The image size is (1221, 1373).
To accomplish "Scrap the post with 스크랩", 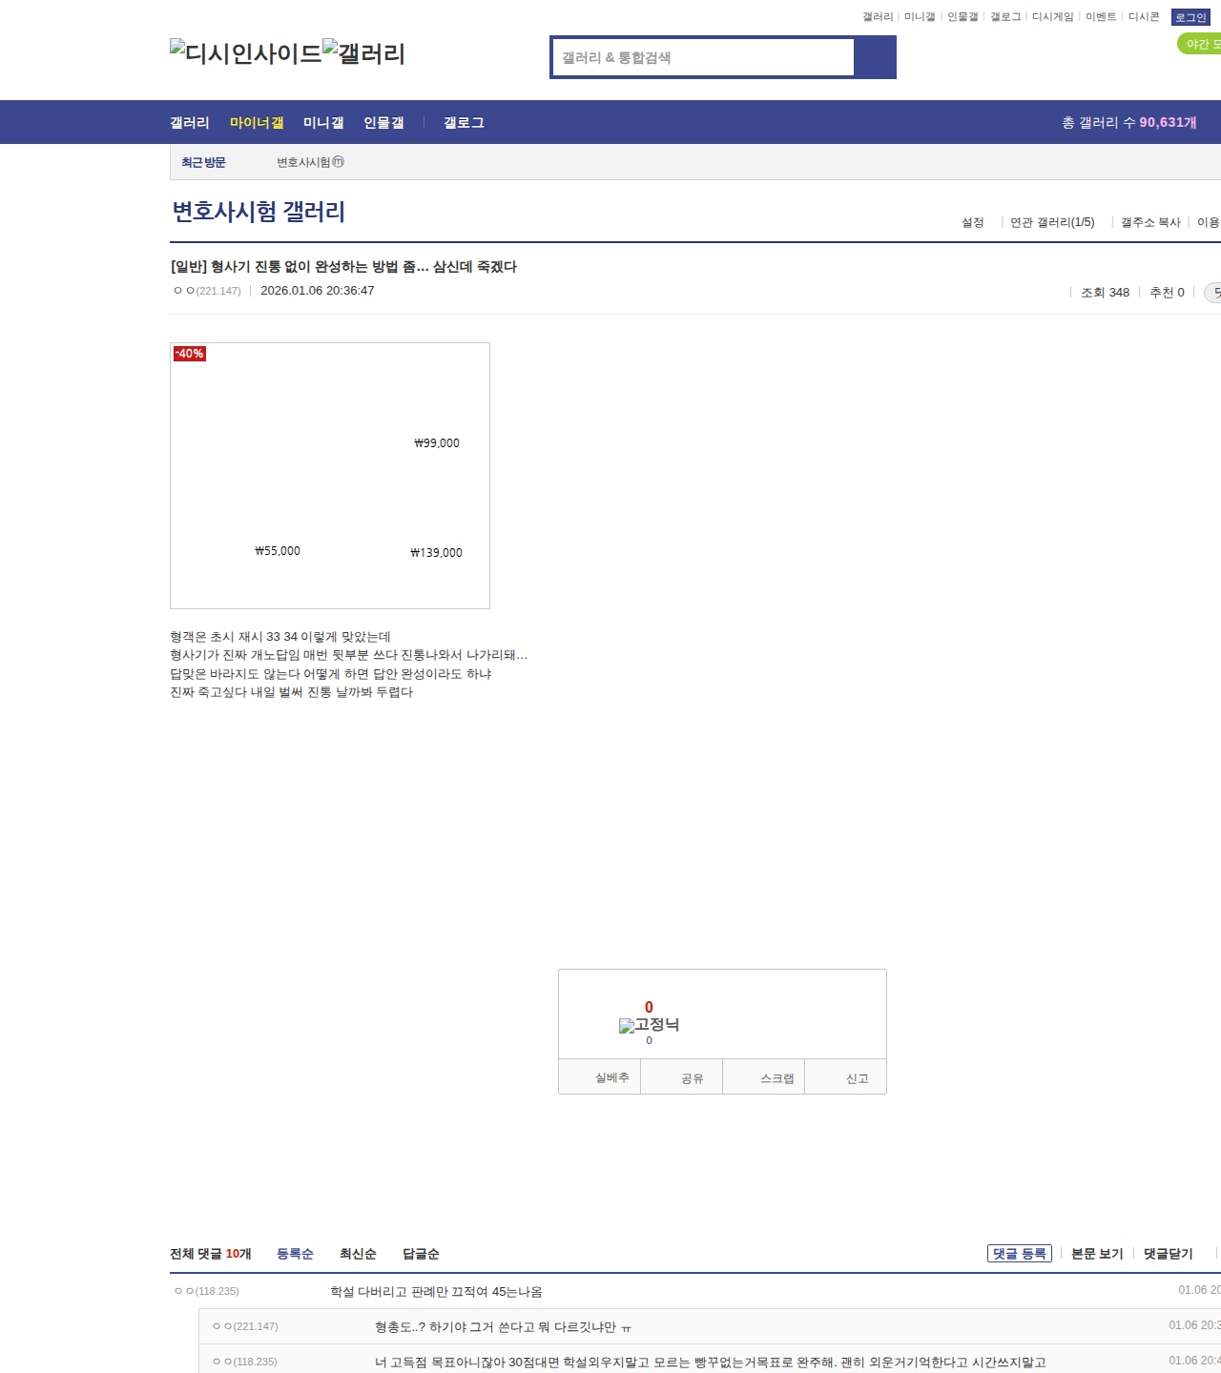I will [x=776, y=1078].
